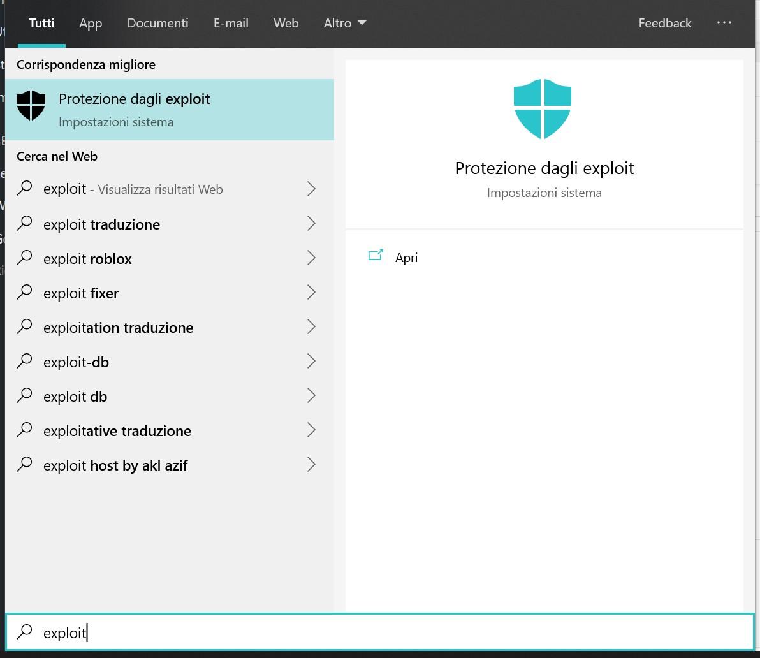This screenshot has height=658, width=760.
Task: Click search icon beside 'exploit roblox'
Action: [x=24, y=258]
